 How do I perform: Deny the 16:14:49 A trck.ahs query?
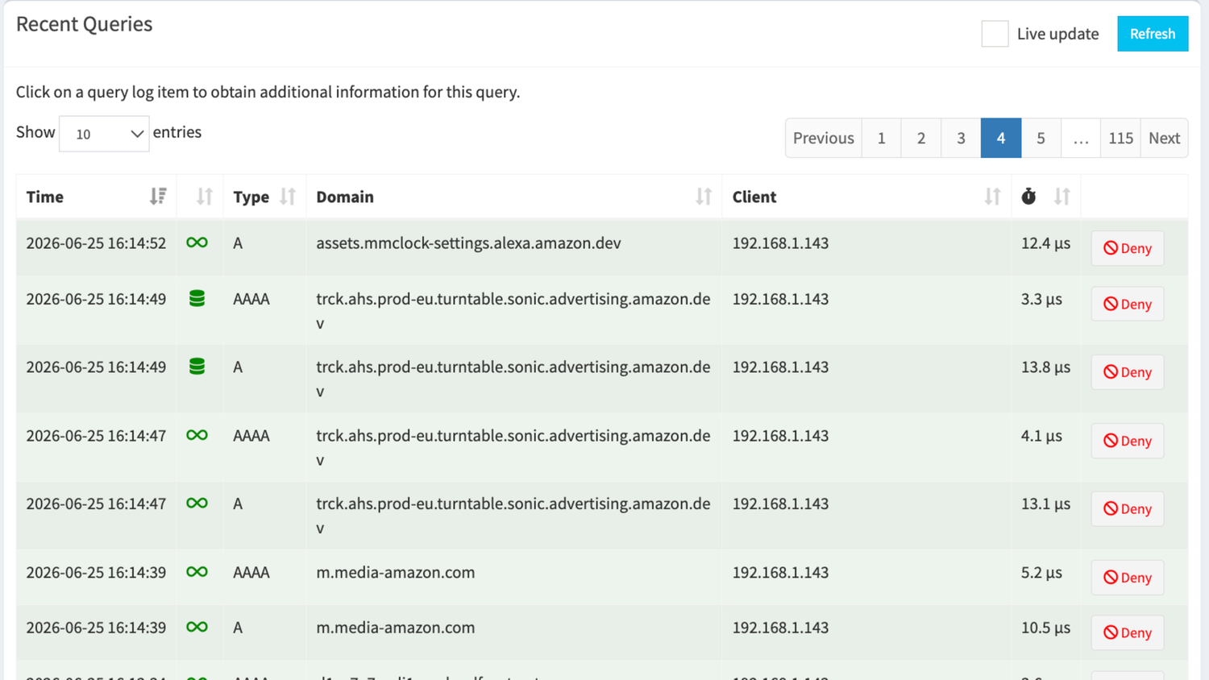(1128, 372)
